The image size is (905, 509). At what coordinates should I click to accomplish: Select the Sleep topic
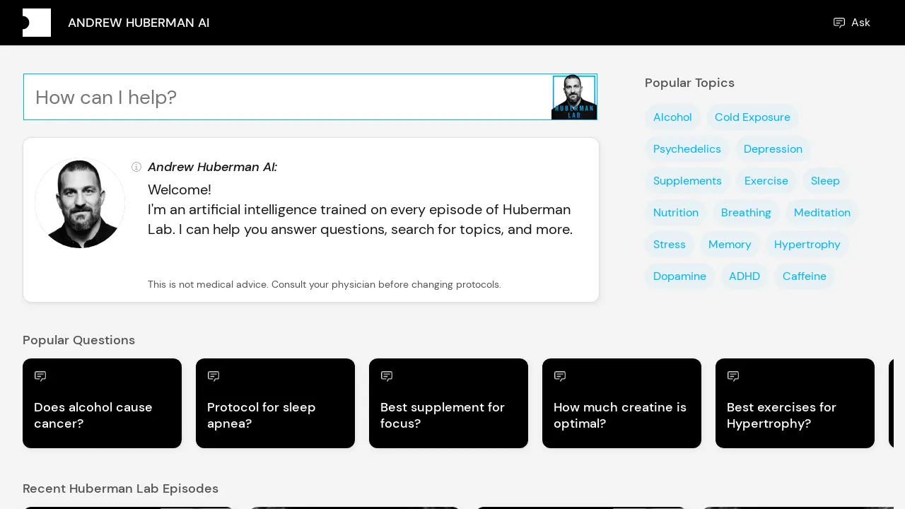[825, 181]
